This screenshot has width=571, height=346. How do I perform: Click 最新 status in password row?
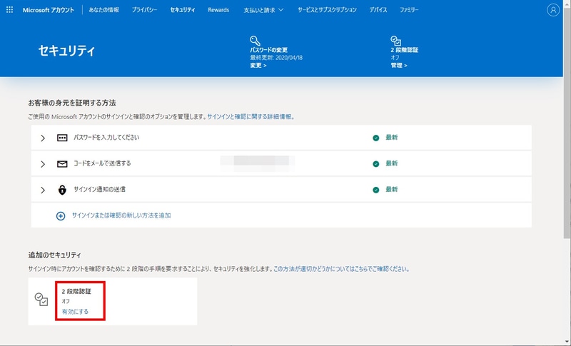(391, 138)
